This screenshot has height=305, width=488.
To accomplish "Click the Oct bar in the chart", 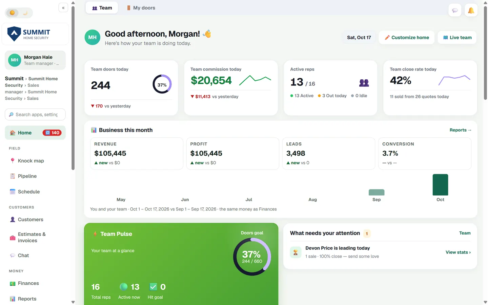I will coord(441,185).
